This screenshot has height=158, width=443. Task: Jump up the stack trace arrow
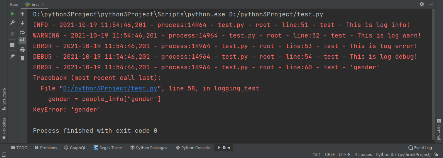coord(22,14)
